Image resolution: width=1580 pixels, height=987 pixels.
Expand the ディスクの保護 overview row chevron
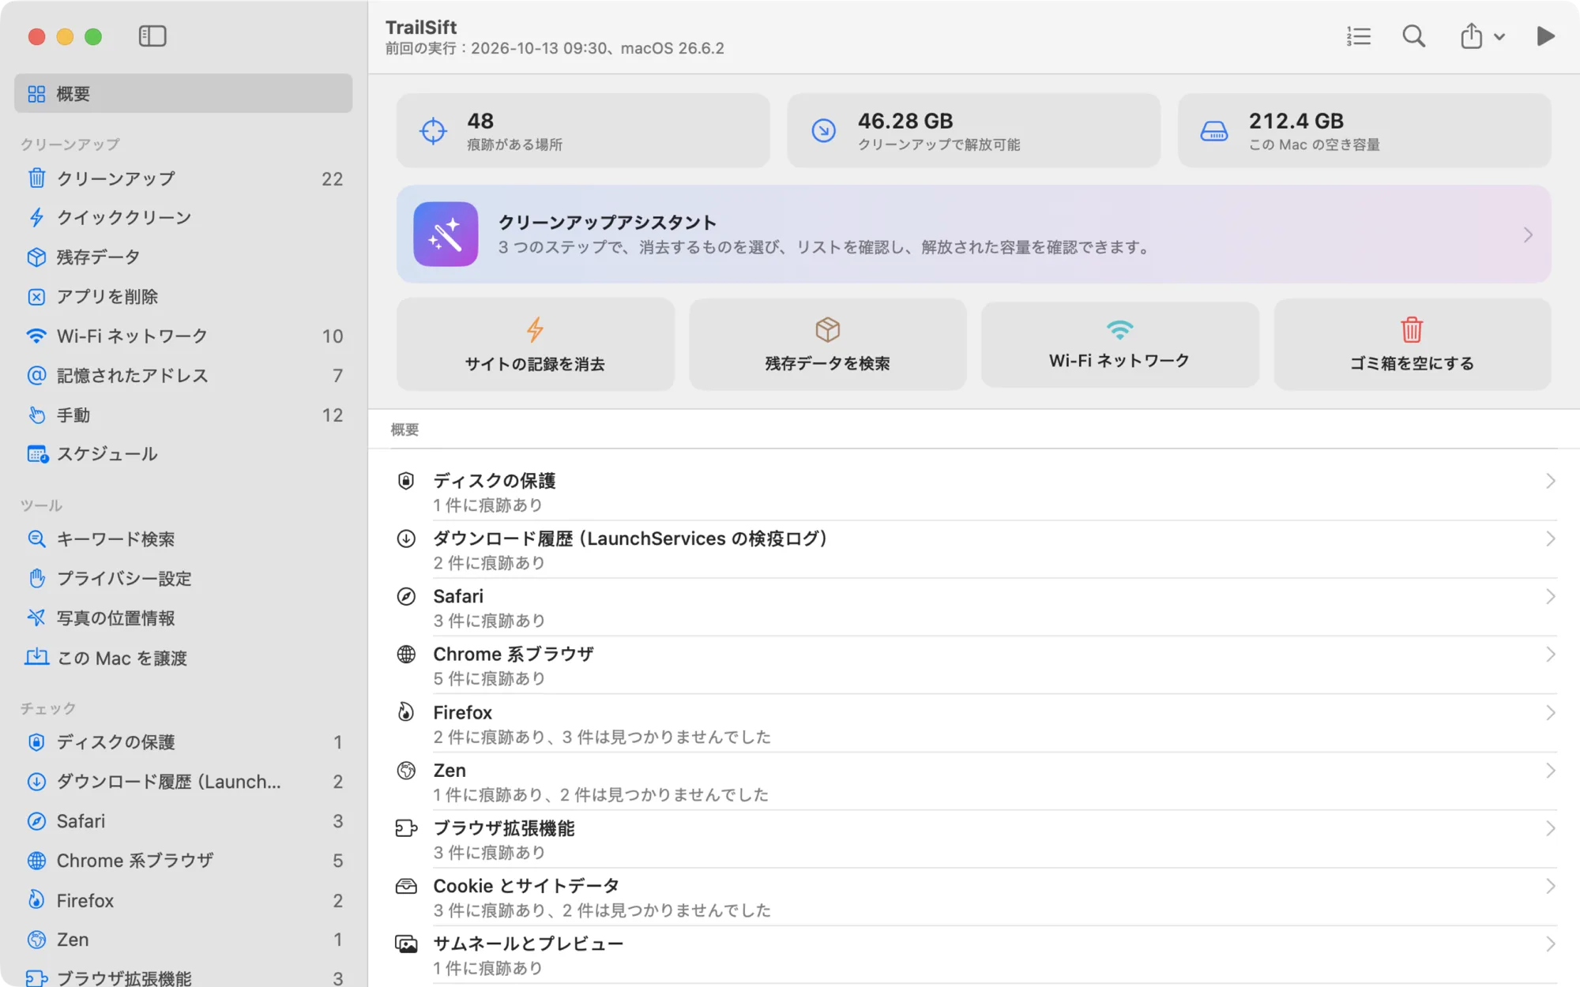tap(1550, 482)
